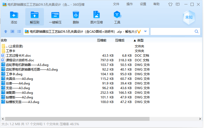Click the 工序卡.dwg file icon

click(3, 74)
